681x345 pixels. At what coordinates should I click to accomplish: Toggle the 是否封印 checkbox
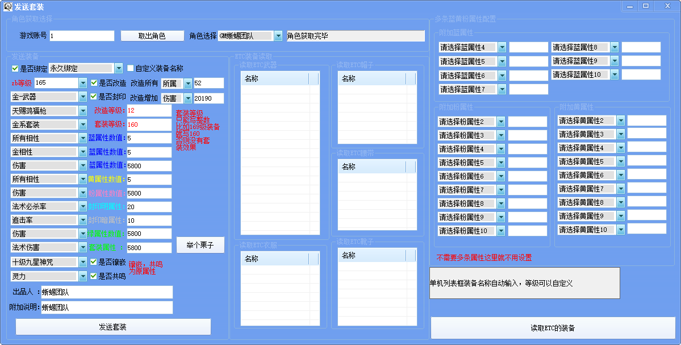94,97
